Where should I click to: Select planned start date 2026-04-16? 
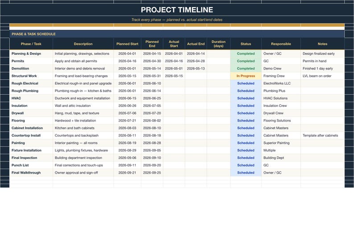(x=128, y=61)
